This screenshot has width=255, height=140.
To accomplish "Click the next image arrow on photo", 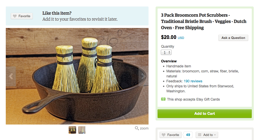I will (x=143, y=76).
